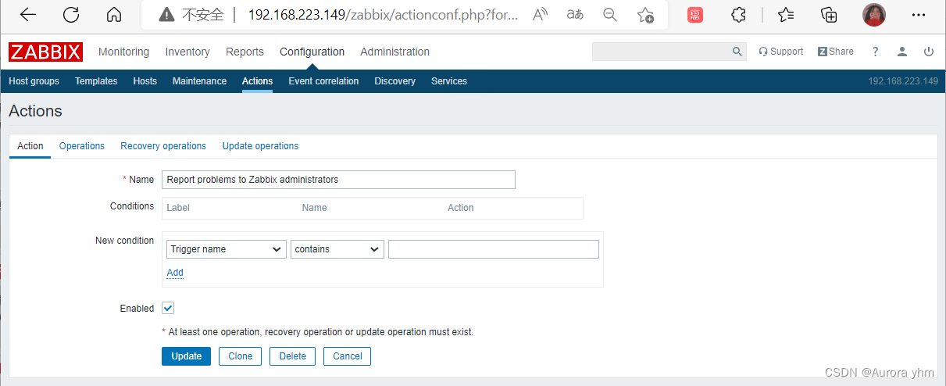The height and width of the screenshot is (386, 946).
Task: Click the Add condition link
Action: [x=175, y=273]
